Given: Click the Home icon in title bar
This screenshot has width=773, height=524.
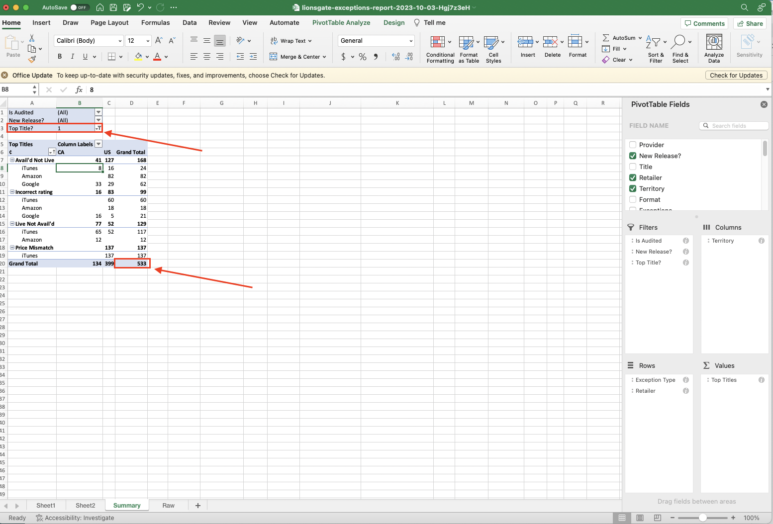Looking at the screenshot, I should tap(100, 7).
